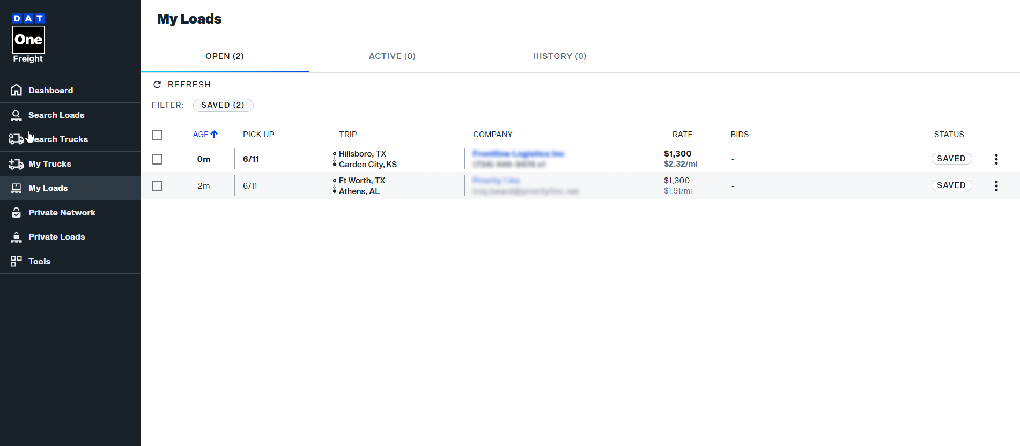The height and width of the screenshot is (446, 1020).
Task: Click the SAVED (2) filter chip
Action: [223, 105]
